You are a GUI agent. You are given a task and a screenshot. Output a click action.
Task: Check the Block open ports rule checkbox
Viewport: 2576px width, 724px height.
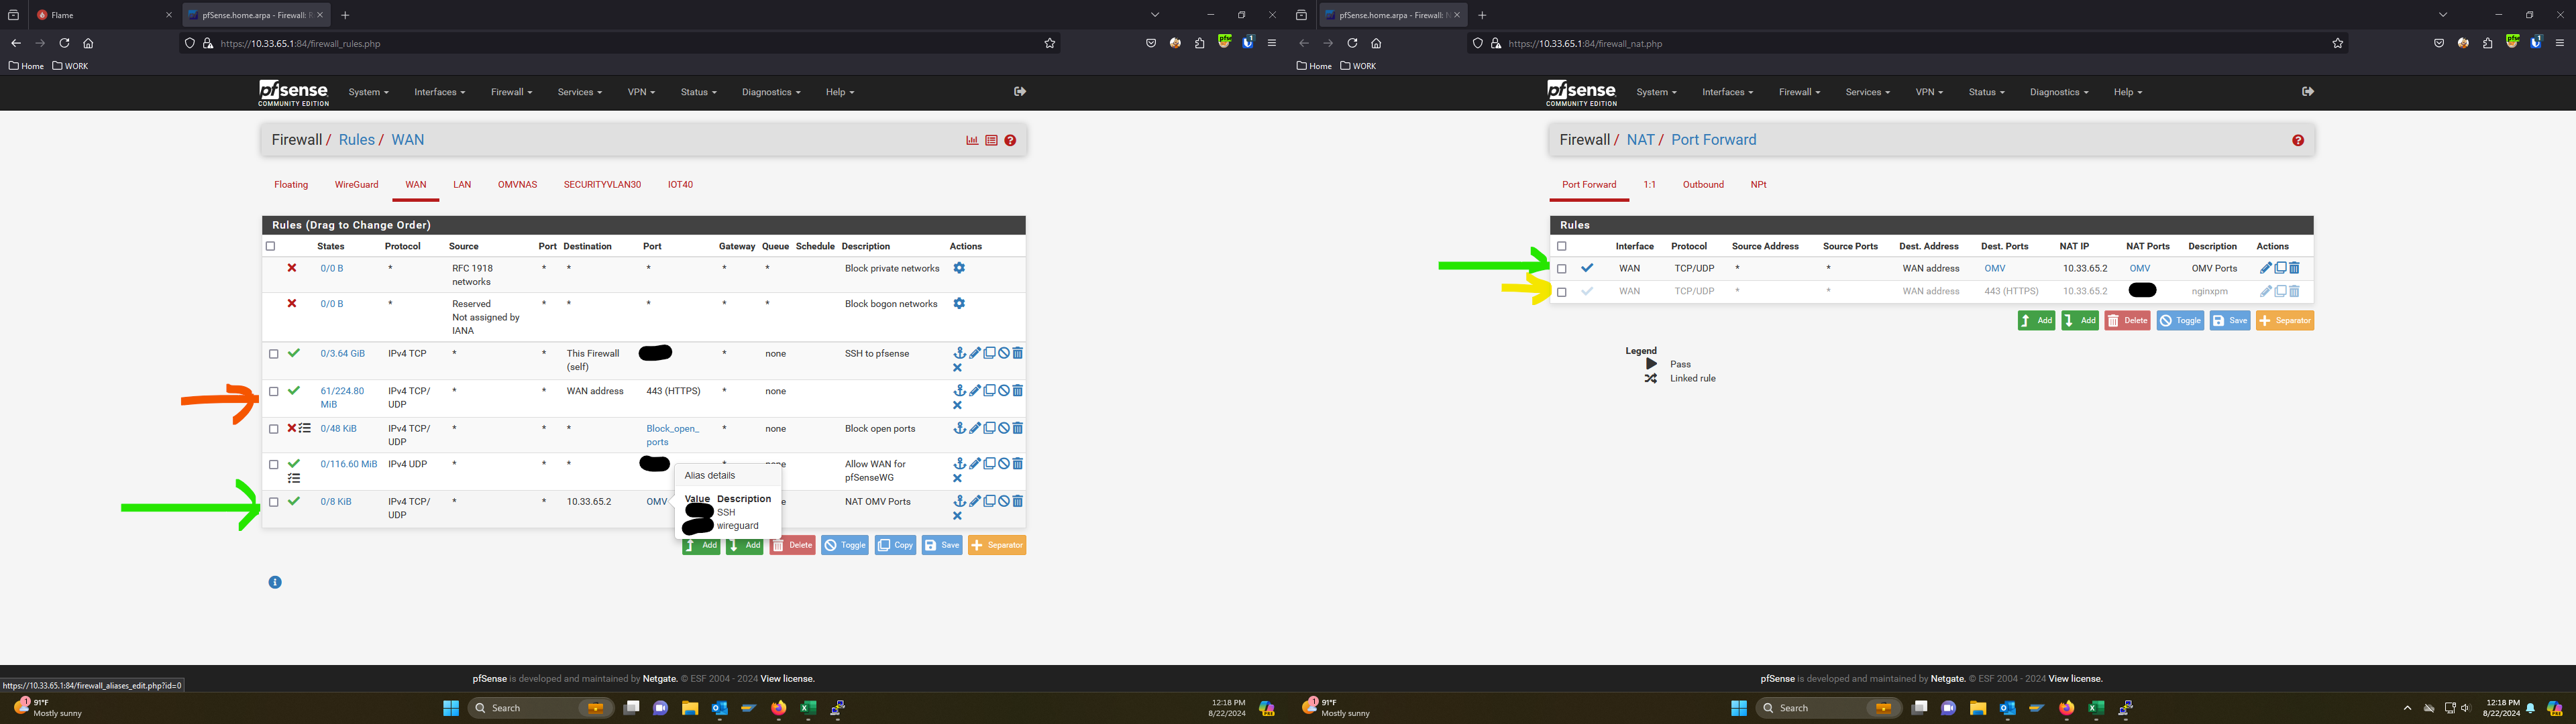point(273,429)
